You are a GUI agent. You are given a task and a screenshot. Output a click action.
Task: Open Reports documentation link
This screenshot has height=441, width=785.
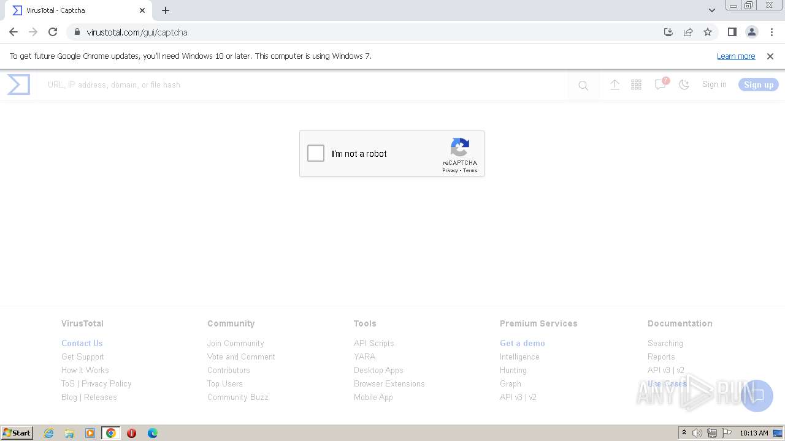(661, 356)
